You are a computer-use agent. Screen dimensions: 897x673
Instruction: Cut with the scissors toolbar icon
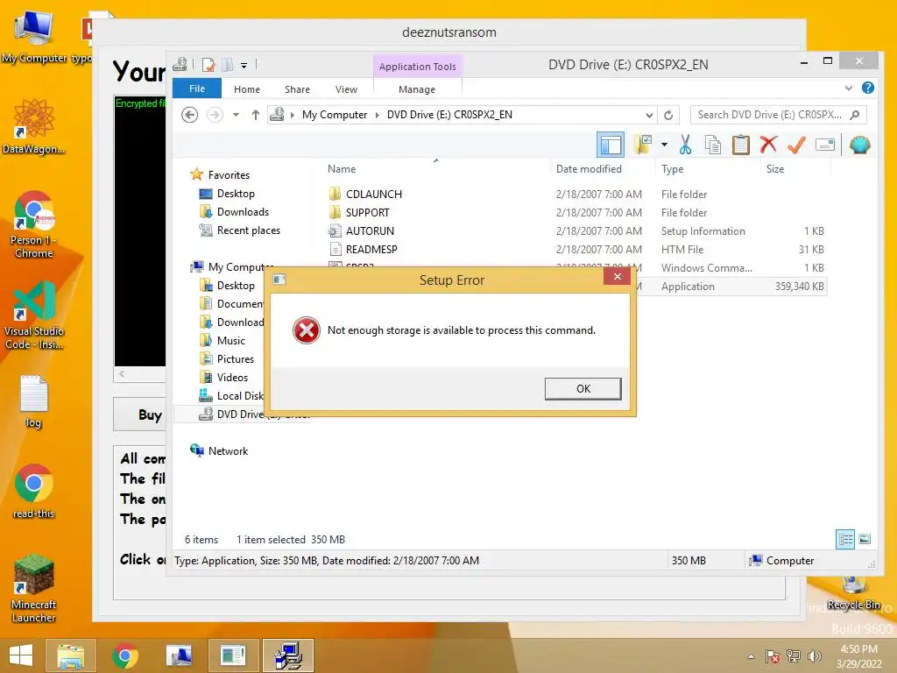pos(685,145)
